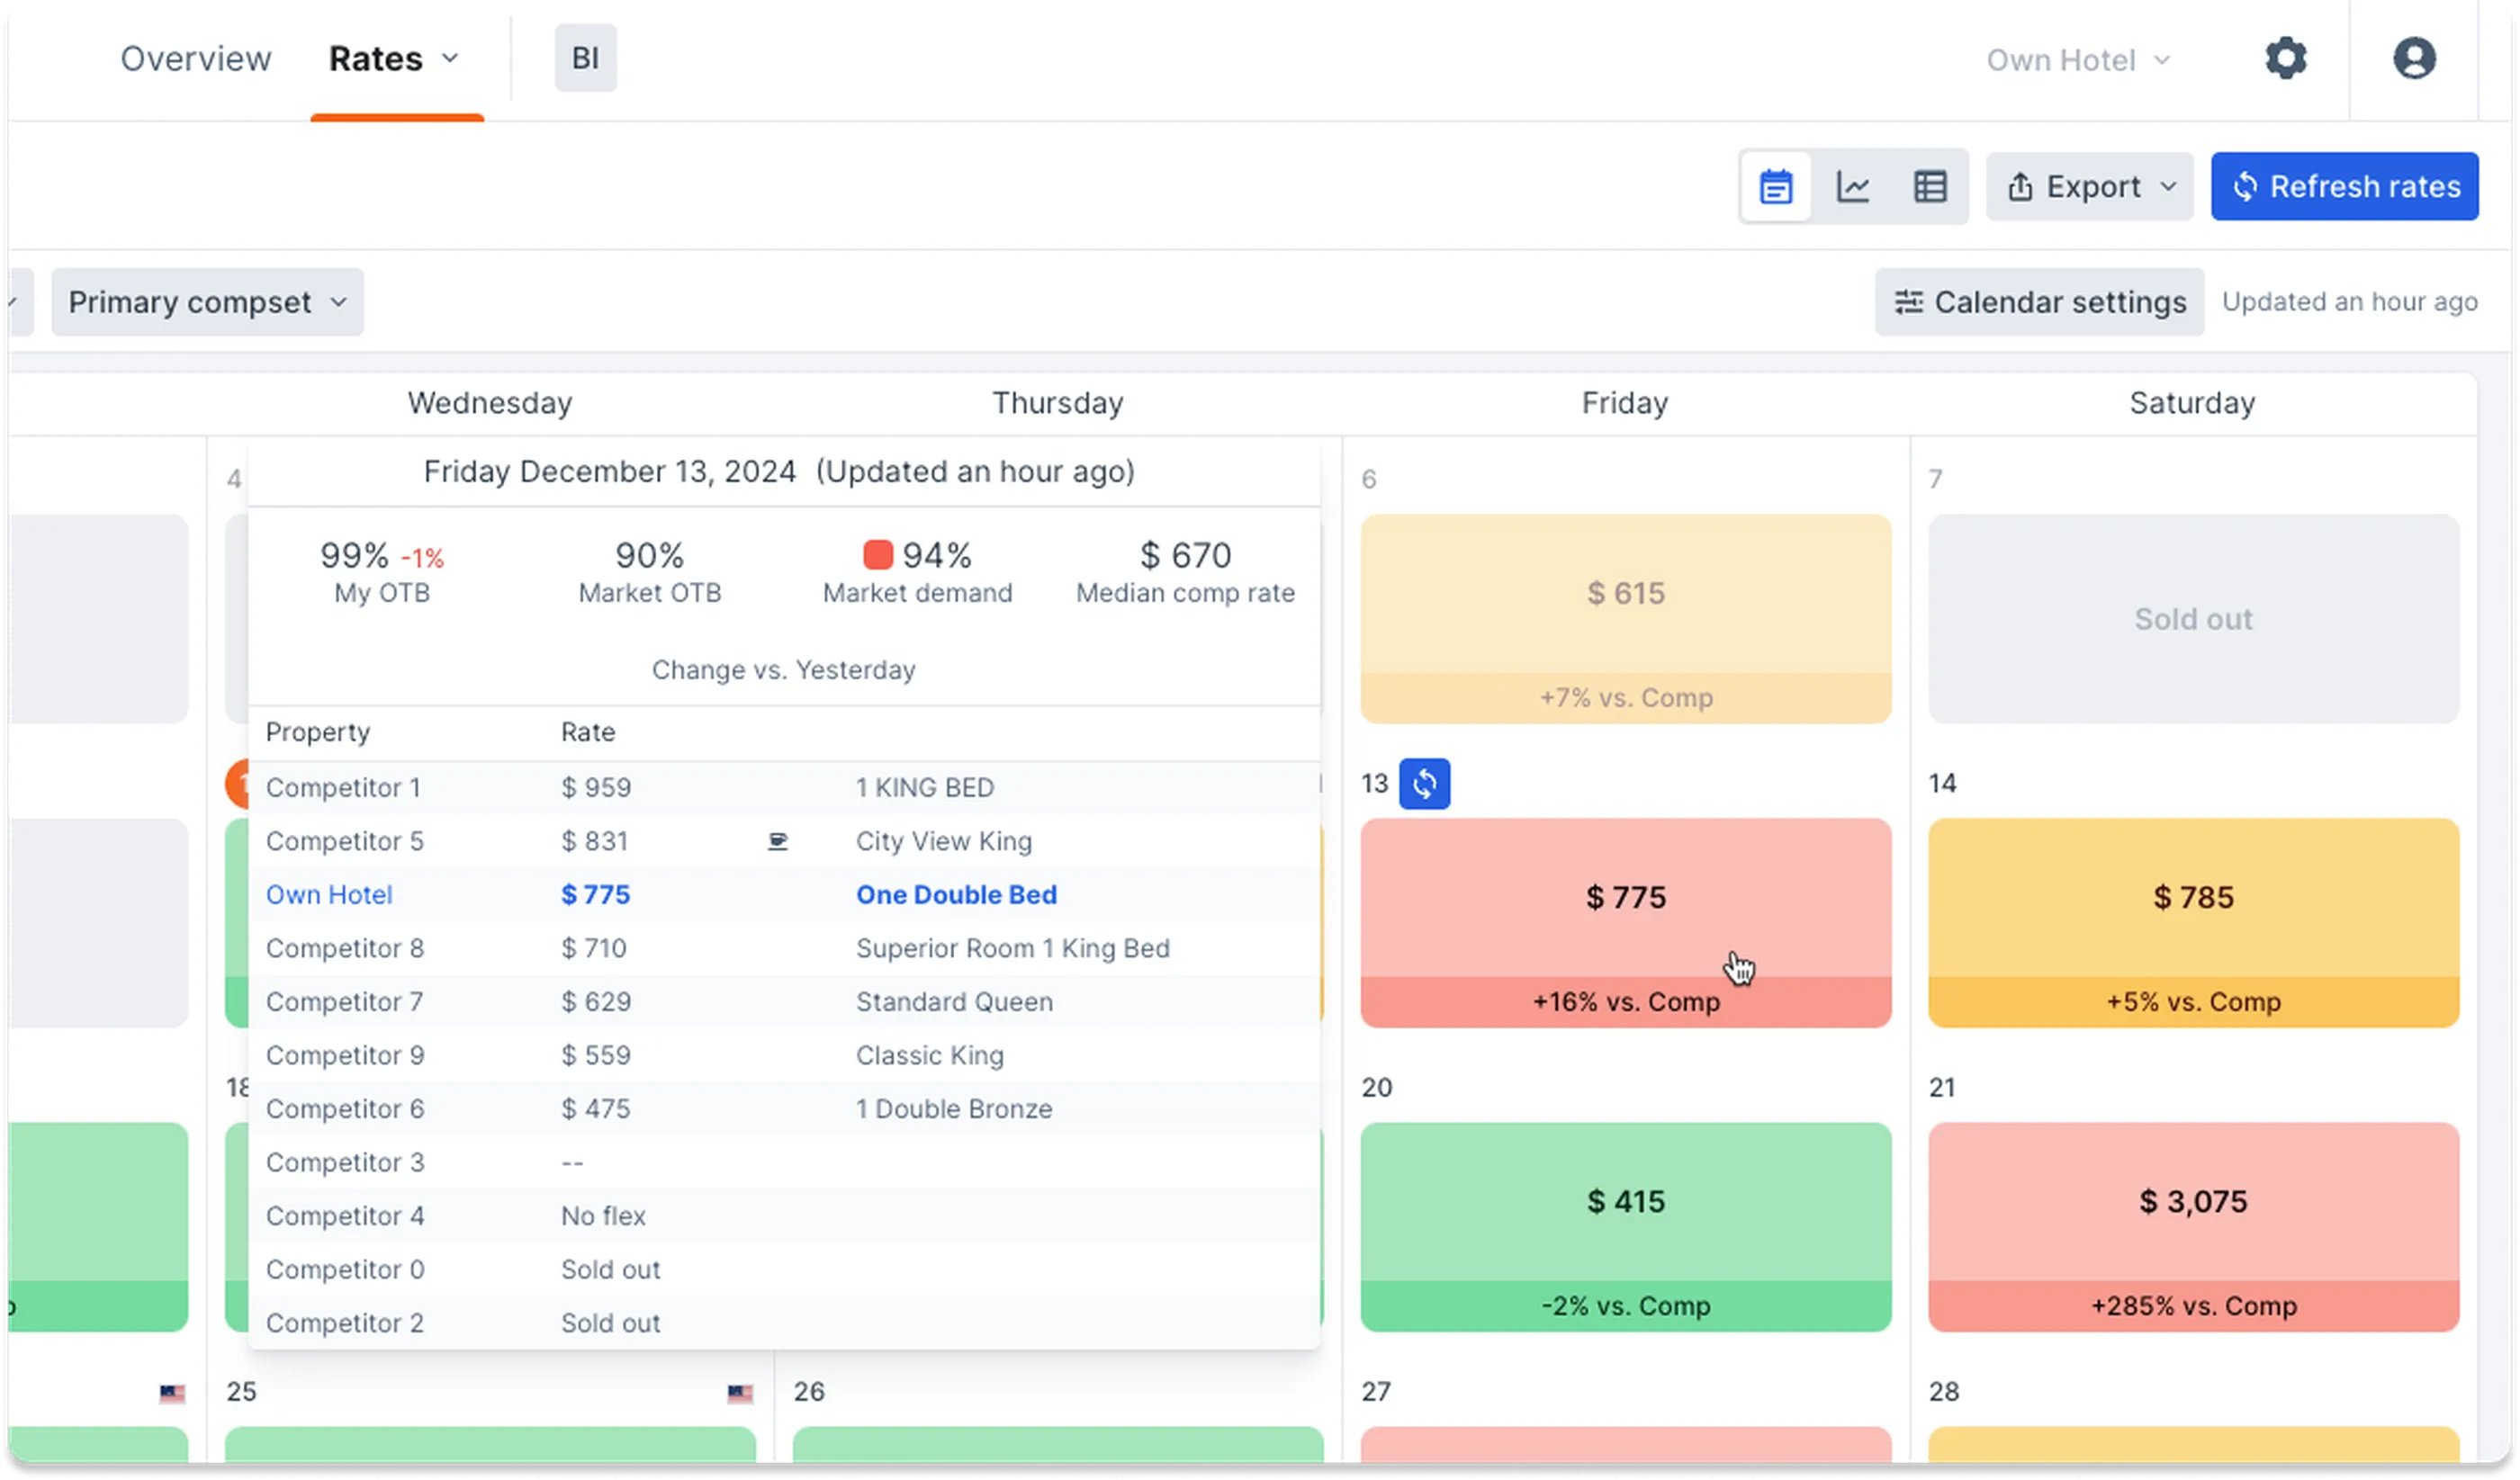2520x1480 pixels.
Task: Open the BI tab
Action: click(x=585, y=58)
